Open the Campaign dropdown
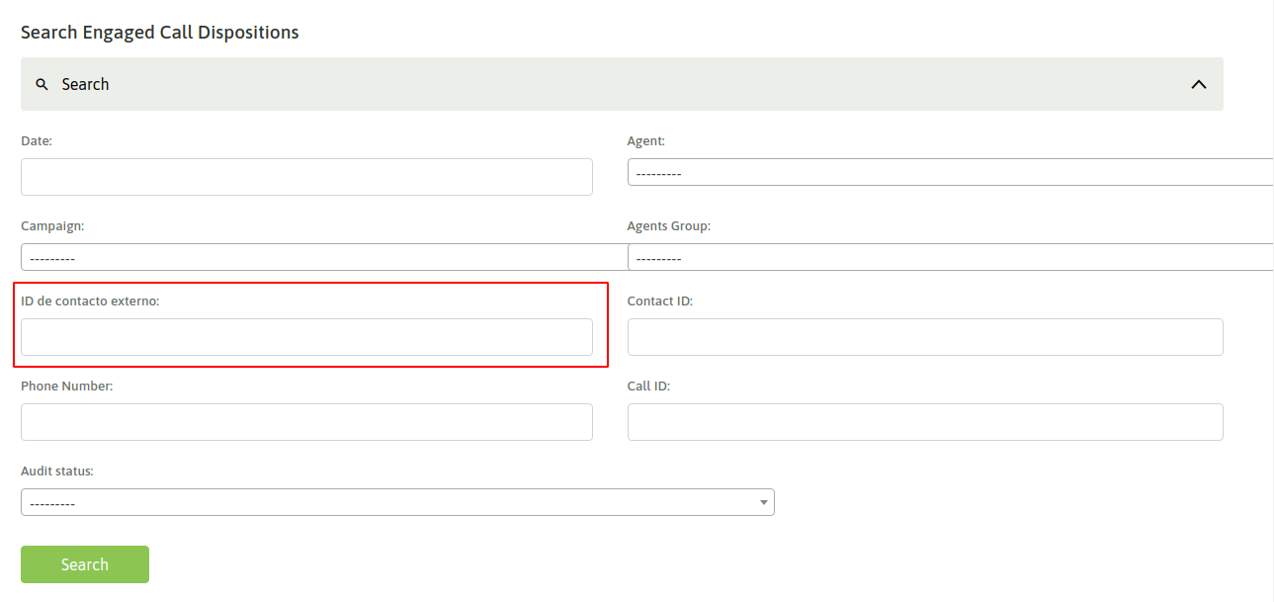The width and height of the screenshot is (1274, 602). click(x=324, y=257)
